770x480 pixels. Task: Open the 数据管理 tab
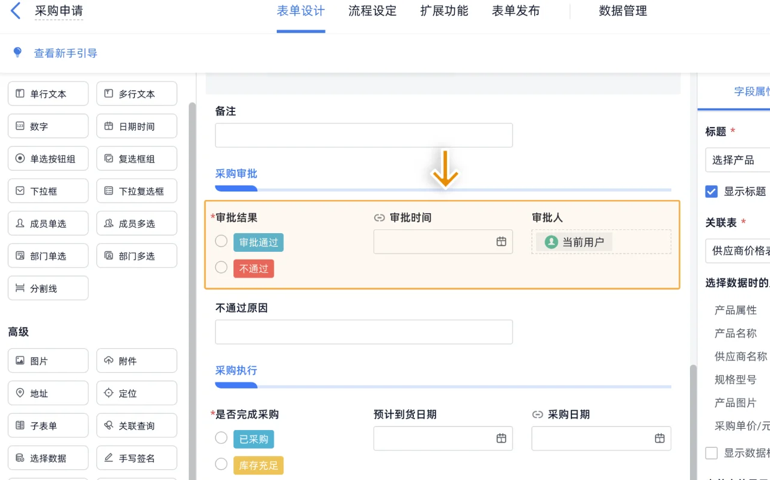point(623,11)
